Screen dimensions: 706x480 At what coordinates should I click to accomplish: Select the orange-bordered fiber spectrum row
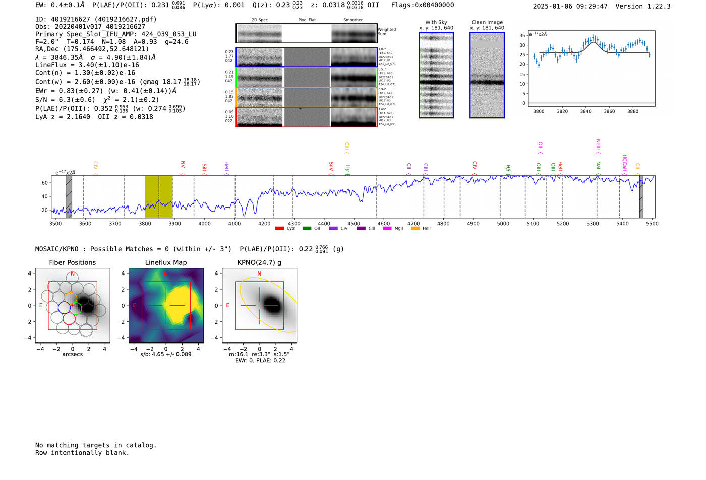pos(307,97)
